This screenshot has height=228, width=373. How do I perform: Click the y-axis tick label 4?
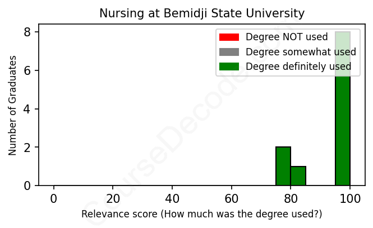coord(27,109)
